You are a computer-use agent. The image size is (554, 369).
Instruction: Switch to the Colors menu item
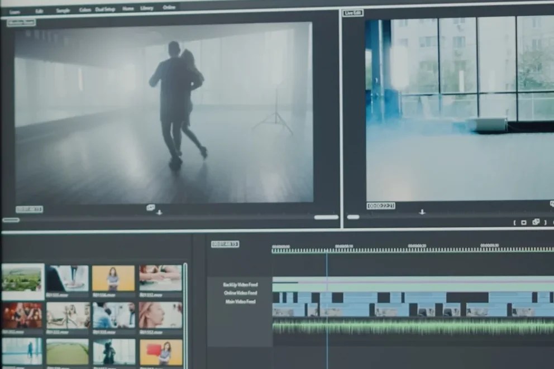(85, 10)
